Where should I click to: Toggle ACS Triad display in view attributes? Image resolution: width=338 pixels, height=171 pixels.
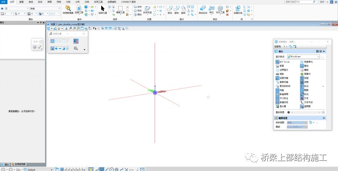click(x=283, y=62)
